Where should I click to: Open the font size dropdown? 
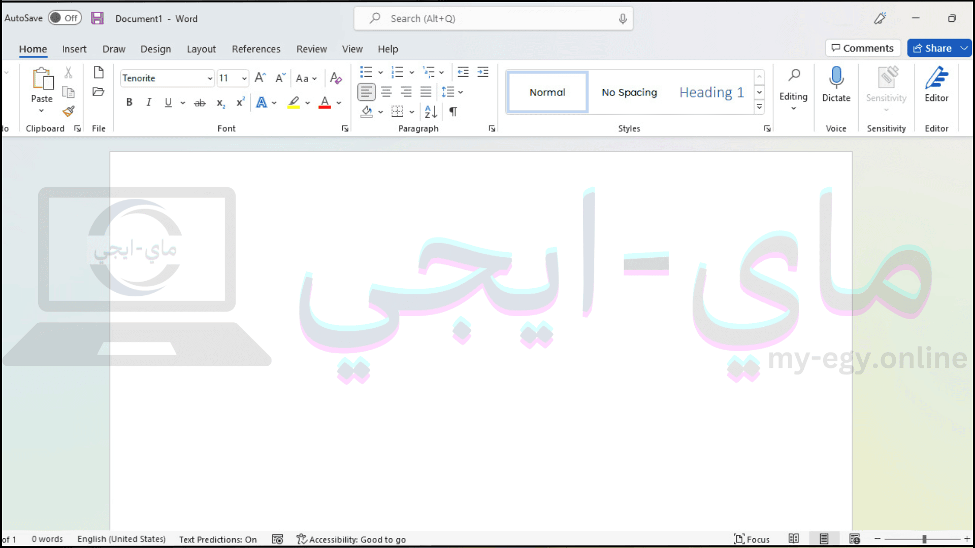tap(244, 78)
